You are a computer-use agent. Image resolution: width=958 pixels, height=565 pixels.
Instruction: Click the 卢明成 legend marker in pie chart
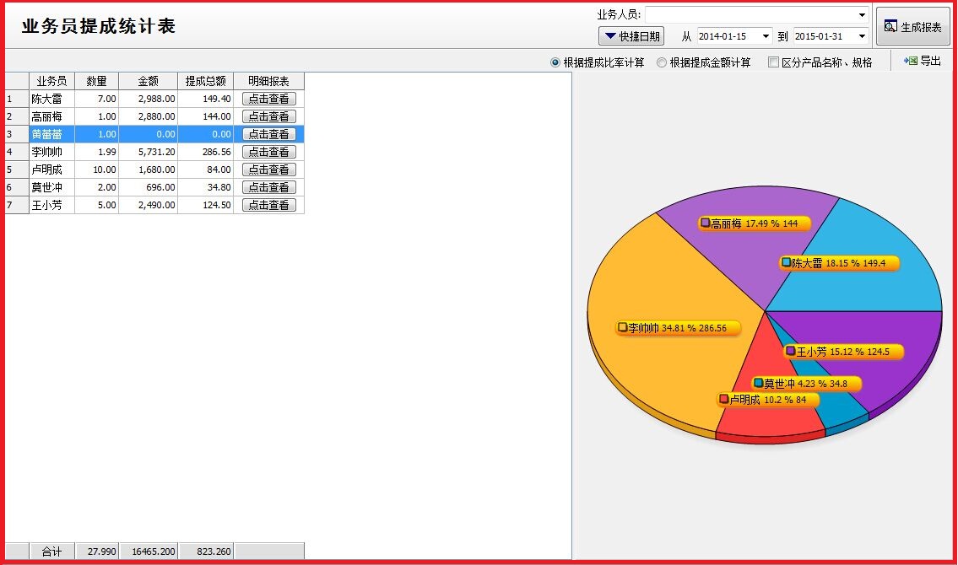coord(723,399)
